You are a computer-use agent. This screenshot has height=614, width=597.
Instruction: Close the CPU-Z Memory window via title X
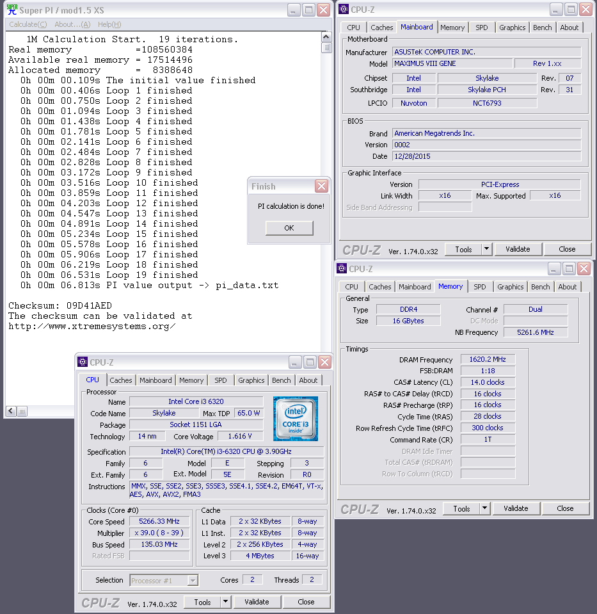[584, 269]
